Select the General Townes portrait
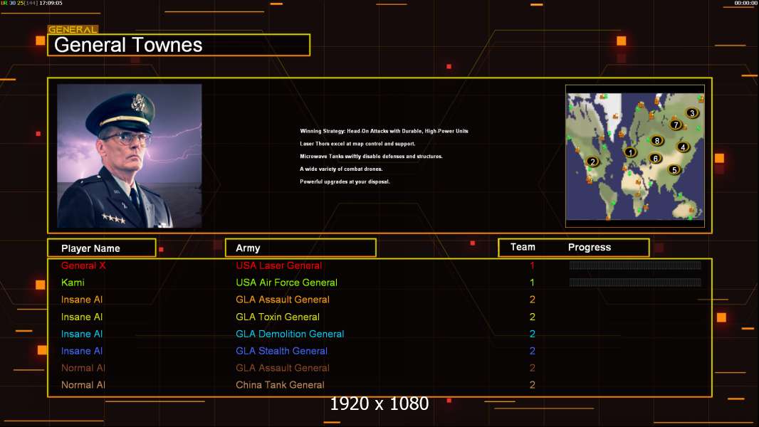Viewport: 759px width, 427px height. pos(130,156)
